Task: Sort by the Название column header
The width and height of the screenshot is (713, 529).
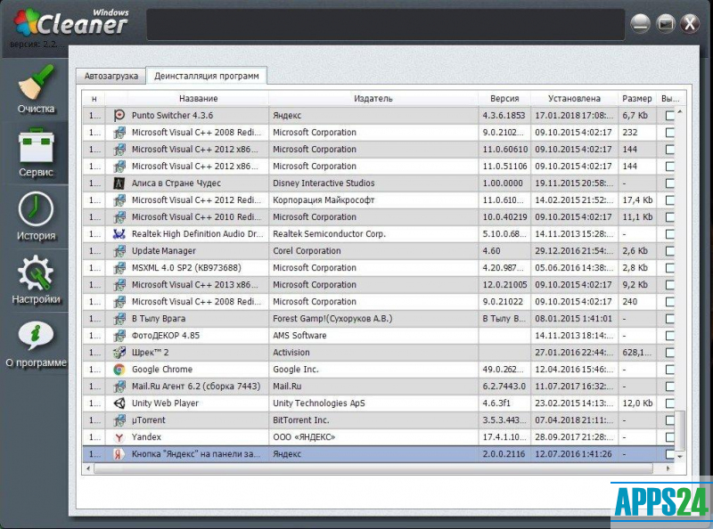Action: tap(198, 98)
